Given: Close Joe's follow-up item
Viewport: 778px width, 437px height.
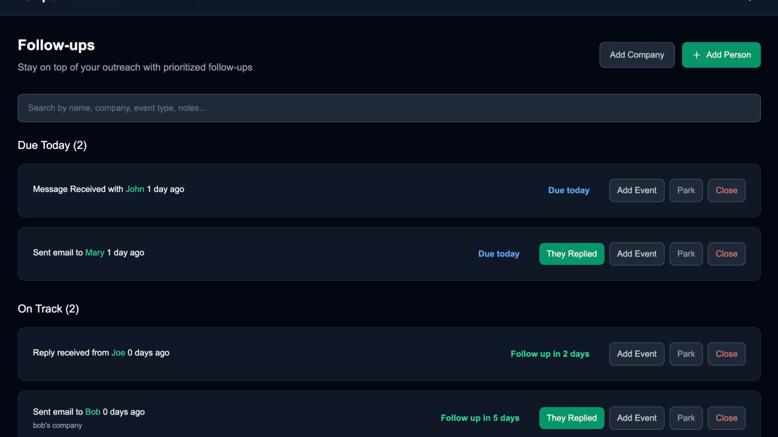Looking at the screenshot, I should tap(726, 354).
